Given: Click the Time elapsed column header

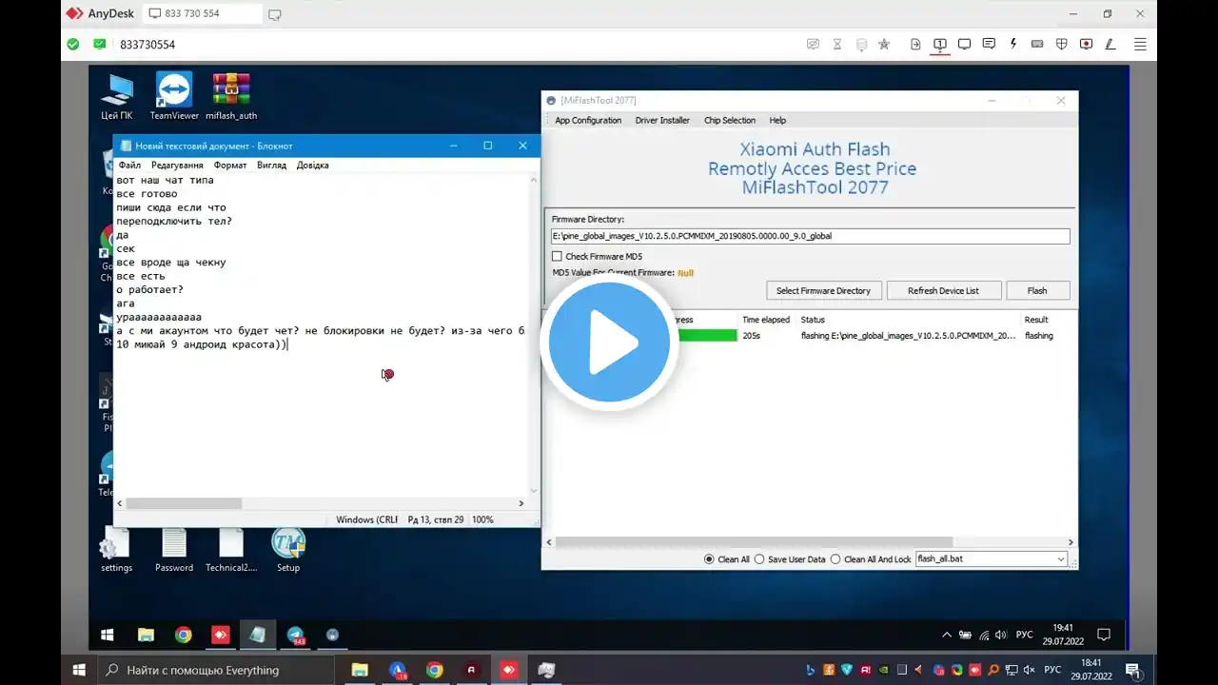Looking at the screenshot, I should point(766,320).
